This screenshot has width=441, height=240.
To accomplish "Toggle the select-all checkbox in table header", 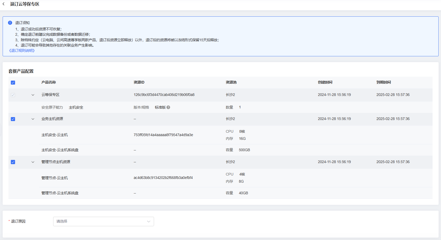I will (x=13, y=82).
